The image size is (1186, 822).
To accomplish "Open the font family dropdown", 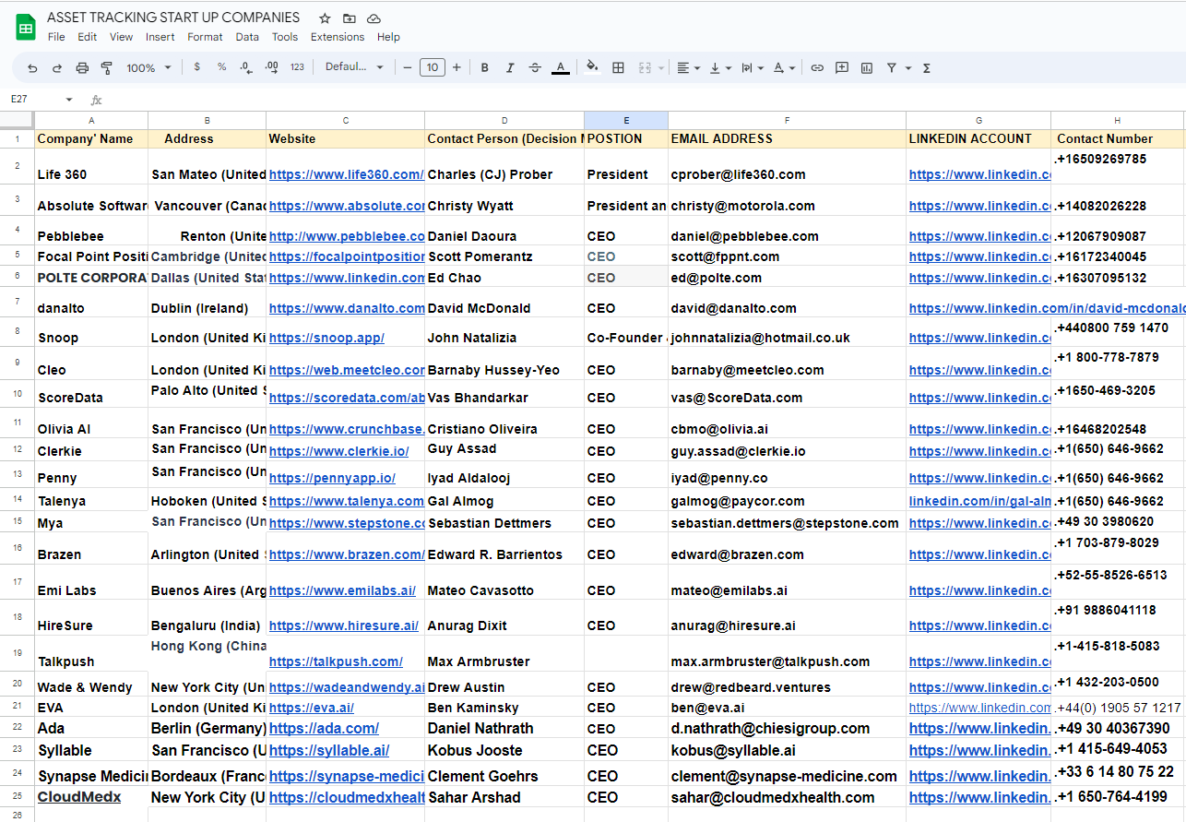I will pos(354,67).
